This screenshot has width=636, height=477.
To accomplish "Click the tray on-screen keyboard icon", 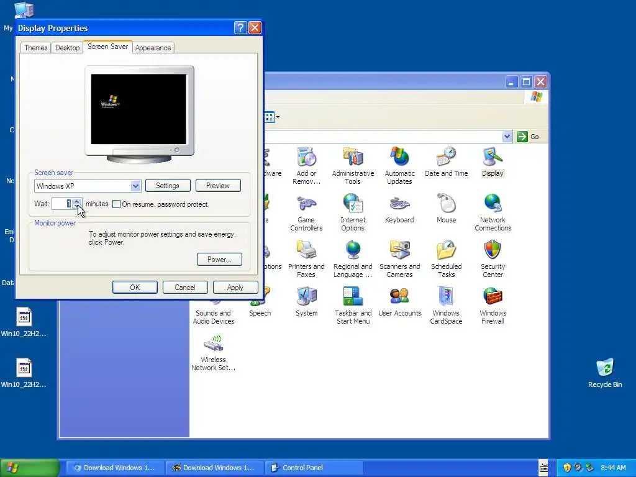I will (543, 468).
